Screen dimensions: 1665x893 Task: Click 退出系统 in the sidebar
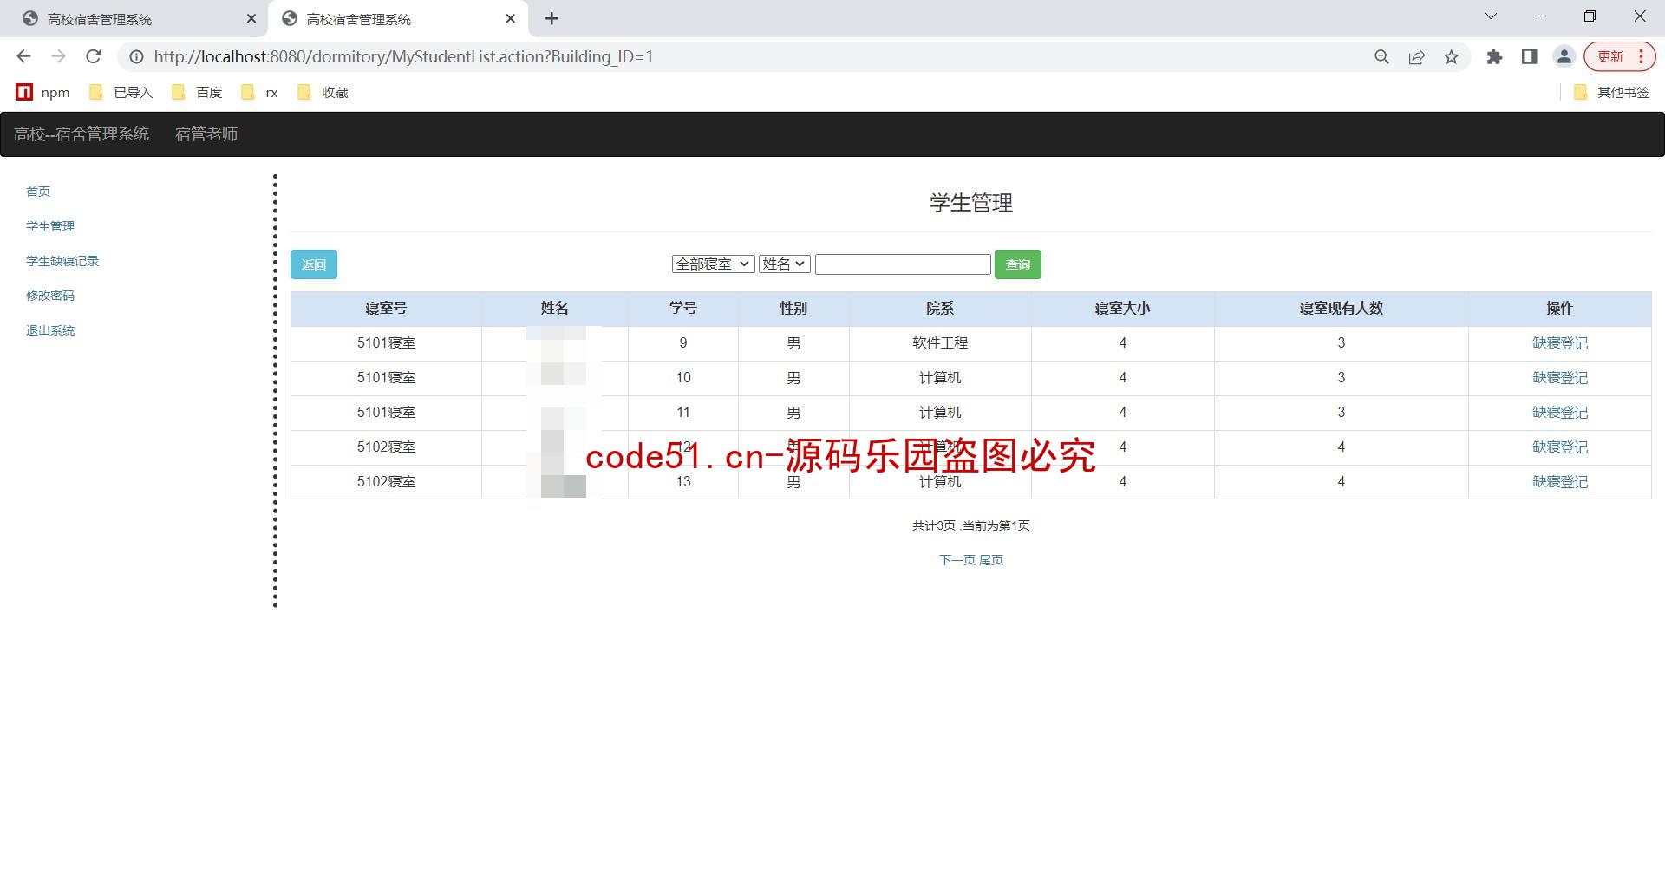tap(50, 330)
